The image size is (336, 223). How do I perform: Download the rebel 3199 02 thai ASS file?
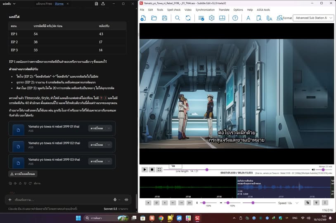click(x=97, y=145)
